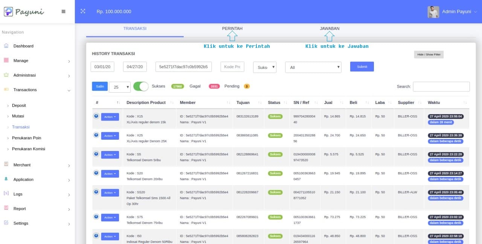Click the Administrasi crown icon
Viewport: 482px width, 244px height.
click(6, 75)
